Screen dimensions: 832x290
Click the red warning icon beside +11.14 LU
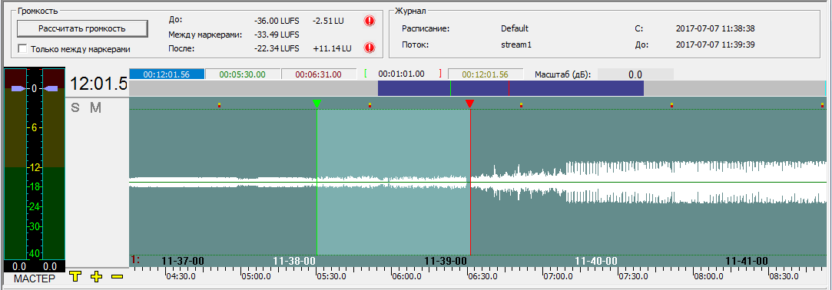(370, 48)
